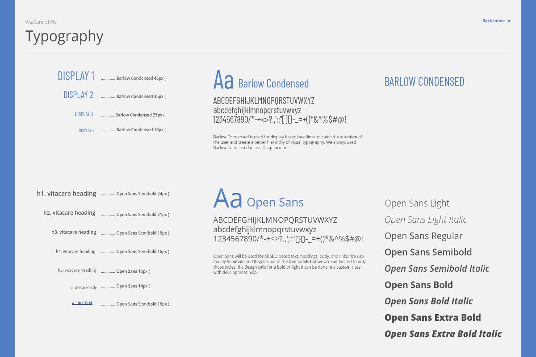The width and height of the screenshot is (536, 357).
Task: Select the DISPLAY 1 heading sample
Action: (x=76, y=76)
